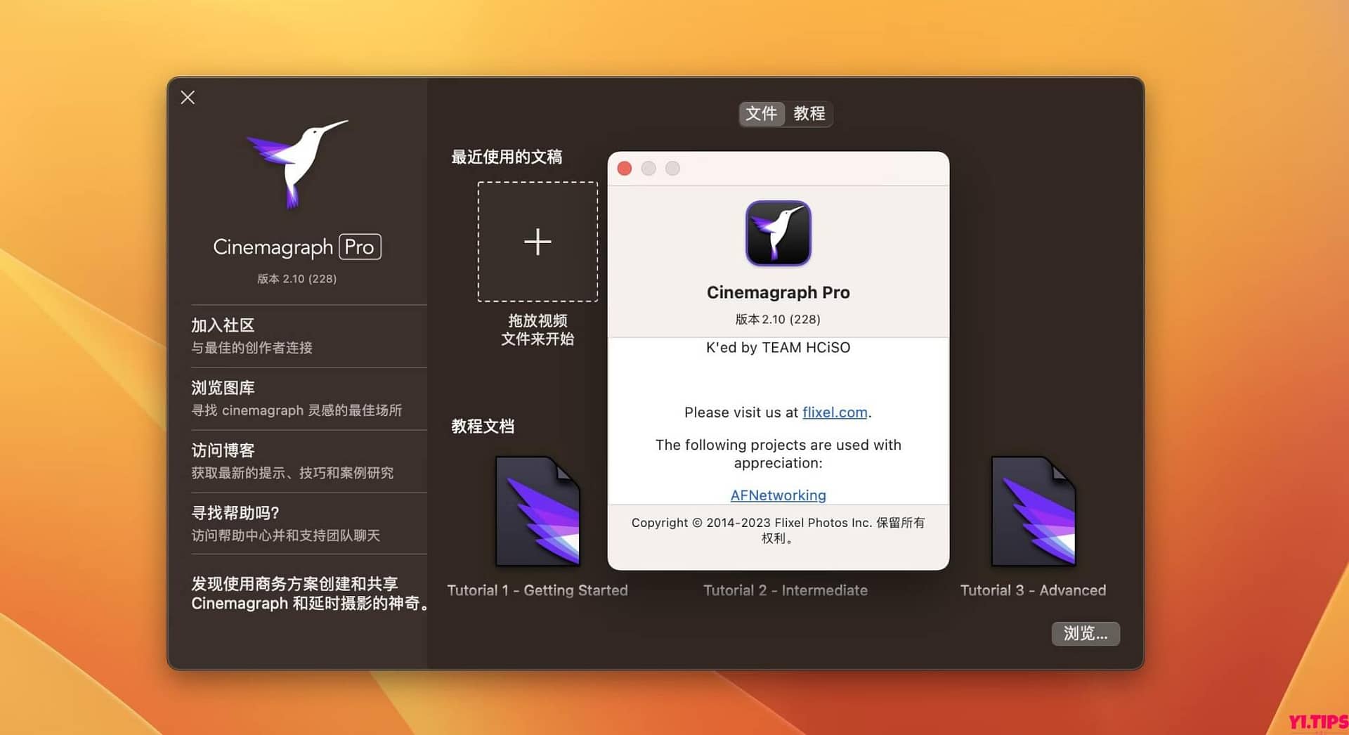
Task: Click the Copyright 2014-2023 Flixel Photos text
Action: [x=778, y=530]
